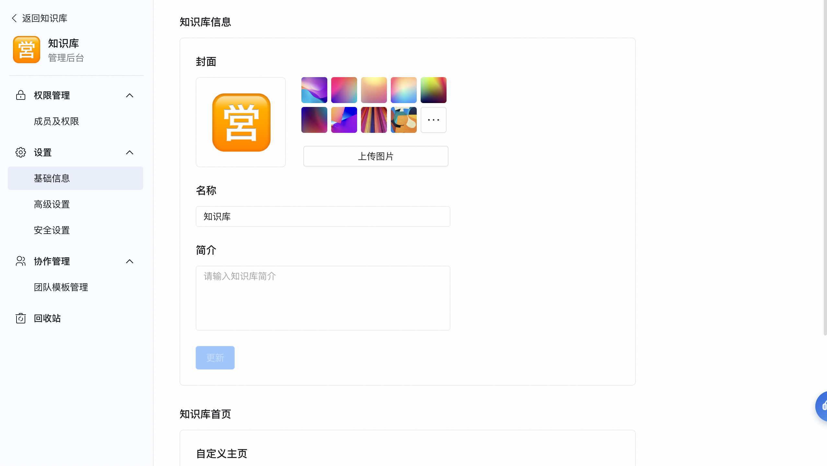Image resolution: width=827 pixels, height=466 pixels.
Task: Click the 知识库 title in sidebar header
Action: tap(64, 43)
